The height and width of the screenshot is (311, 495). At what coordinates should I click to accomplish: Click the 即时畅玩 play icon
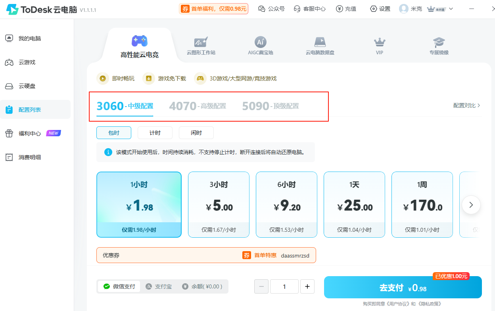pos(103,78)
